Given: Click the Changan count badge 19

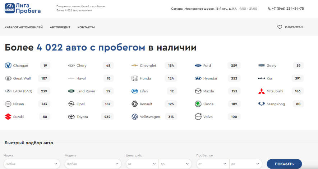Looking at the screenshot, I should [x=45, y=66].
